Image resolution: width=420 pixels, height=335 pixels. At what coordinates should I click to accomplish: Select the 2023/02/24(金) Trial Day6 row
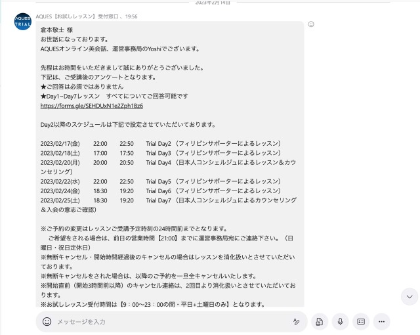click(x=160, y=190)
